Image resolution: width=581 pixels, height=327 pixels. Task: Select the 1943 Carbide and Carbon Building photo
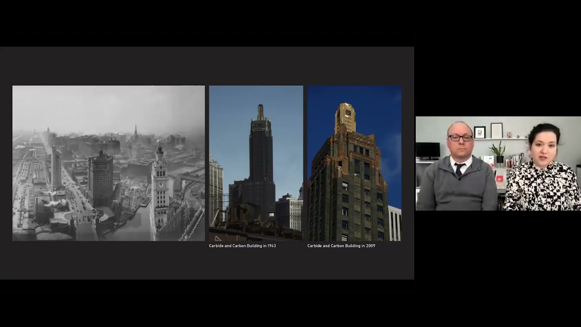click(256, 163)
